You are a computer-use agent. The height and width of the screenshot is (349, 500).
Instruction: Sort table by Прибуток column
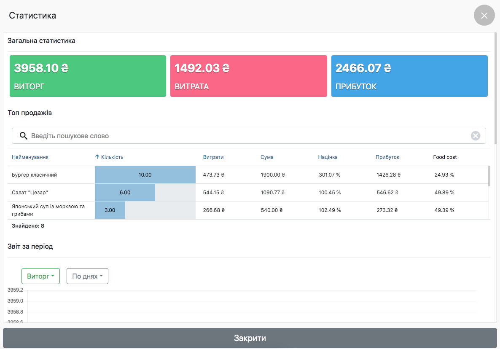pos(387,157)
